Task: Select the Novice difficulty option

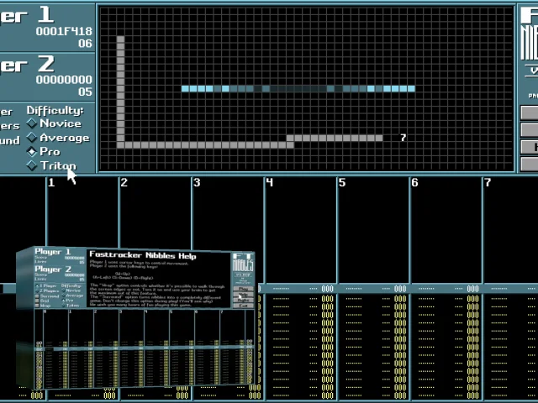Action: (55, 123)
